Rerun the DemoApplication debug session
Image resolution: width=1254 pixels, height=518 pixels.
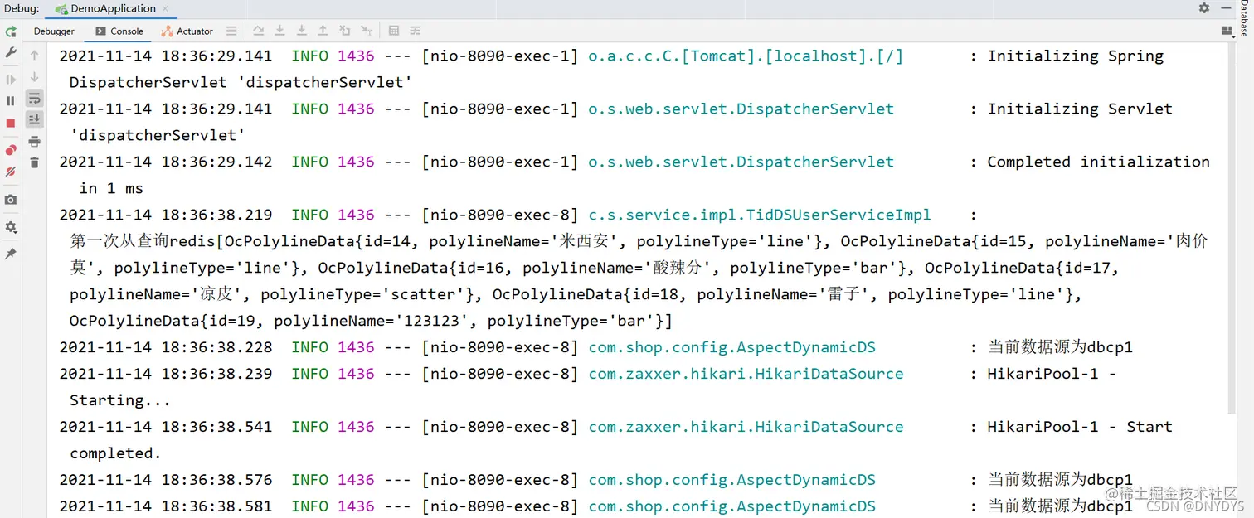11,31
